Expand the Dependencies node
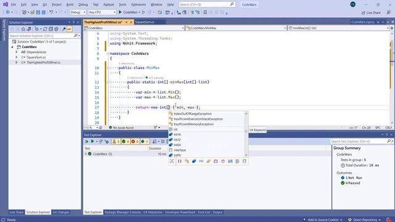This screenshot has height=222, width=395. 17,52
